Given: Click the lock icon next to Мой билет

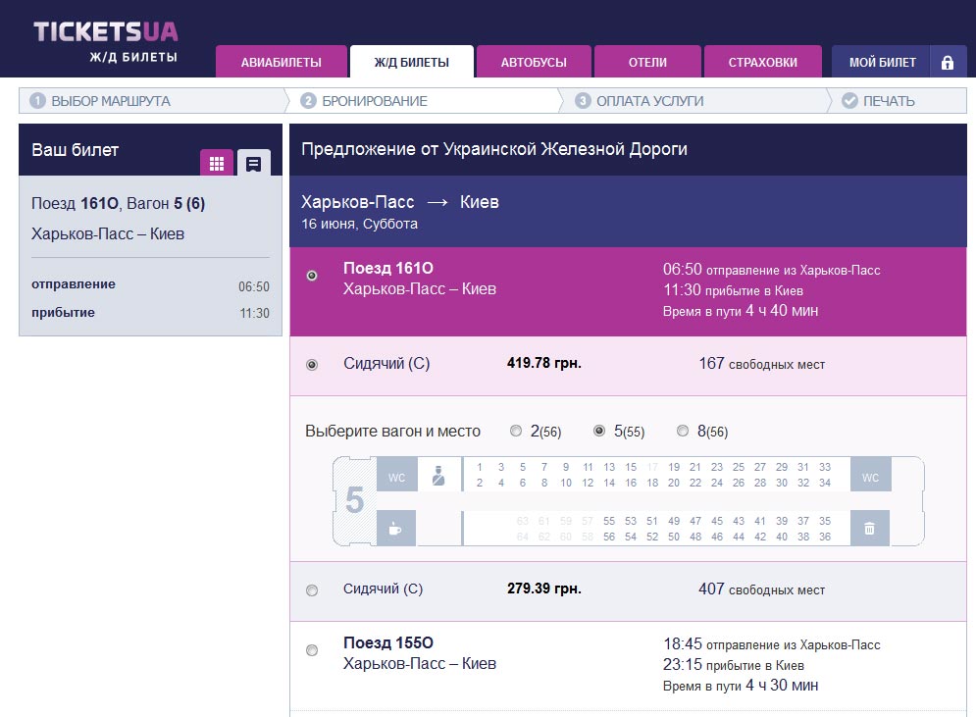Looking at the screenshot, I should 947,63.
